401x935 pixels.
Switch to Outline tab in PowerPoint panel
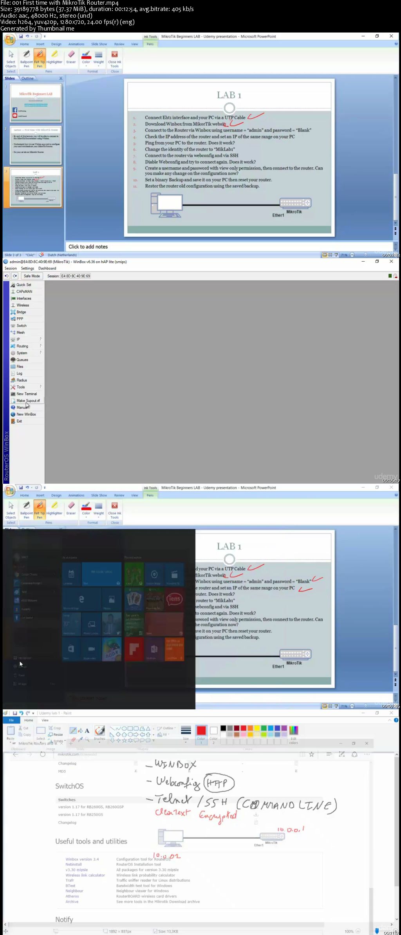(x=27, y=78)
